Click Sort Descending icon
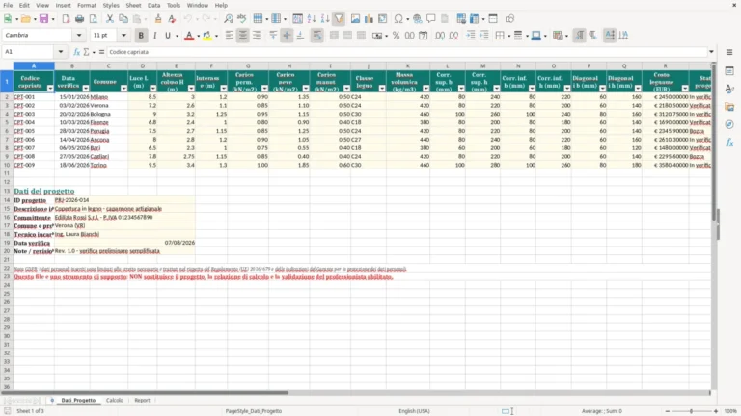The image size is (741, 416). [325, 19]
